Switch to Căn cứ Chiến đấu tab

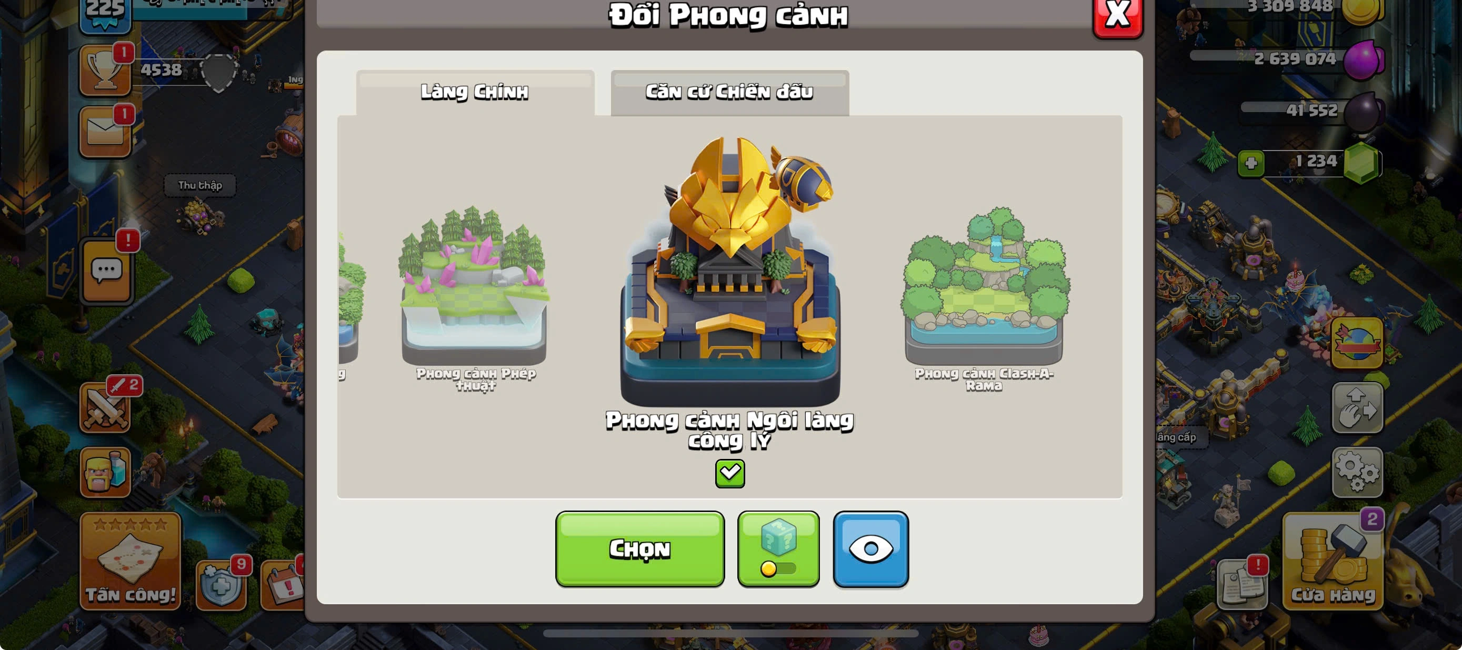coord(730,93)
